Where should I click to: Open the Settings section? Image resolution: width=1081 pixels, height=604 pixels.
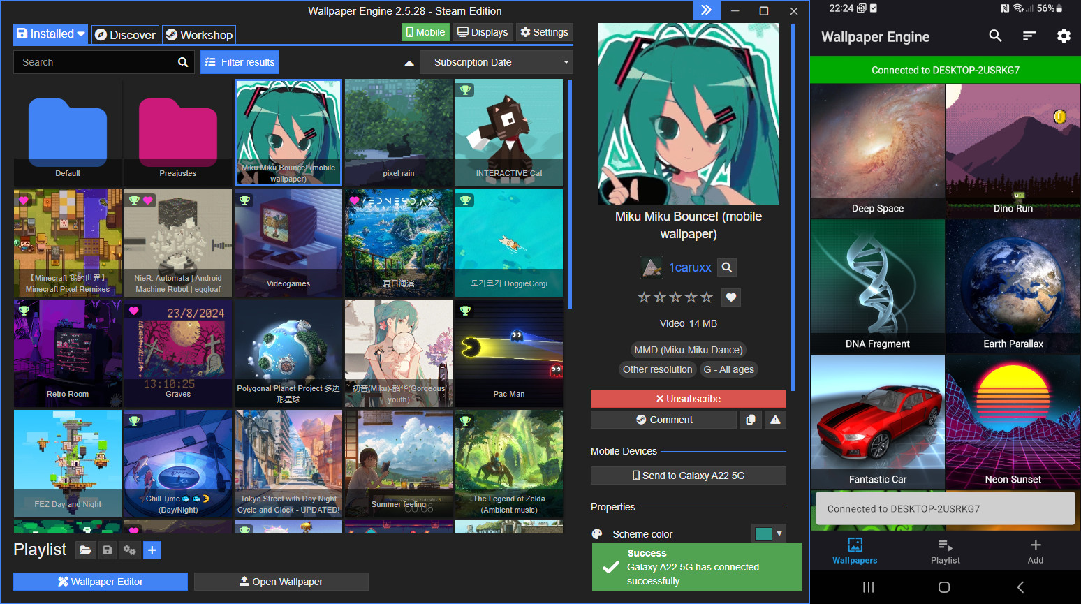coord(545,32)
